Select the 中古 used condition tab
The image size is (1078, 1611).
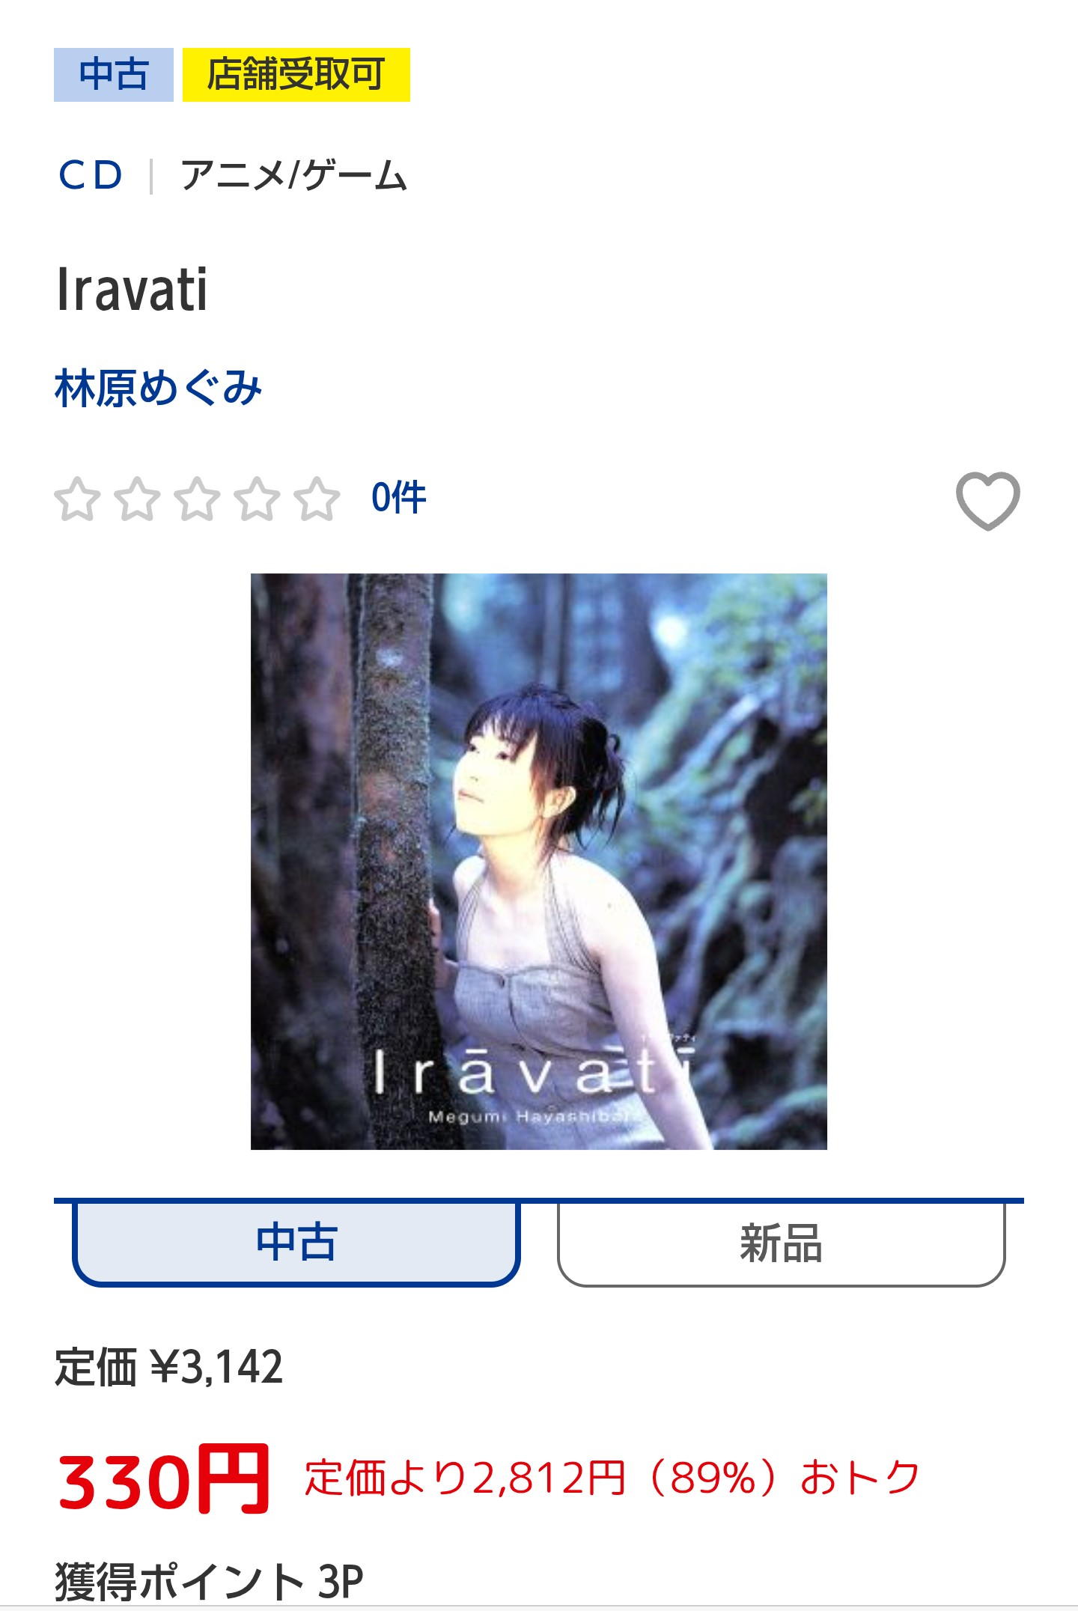[296, 1243]
